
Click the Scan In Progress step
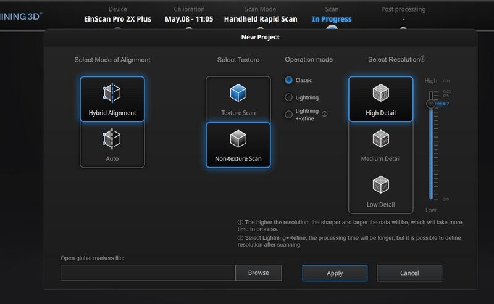coord(332,18)
